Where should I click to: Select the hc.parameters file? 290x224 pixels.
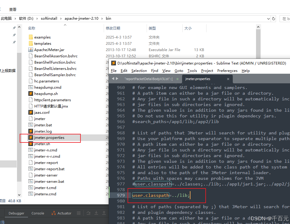[x=46, y=81]
